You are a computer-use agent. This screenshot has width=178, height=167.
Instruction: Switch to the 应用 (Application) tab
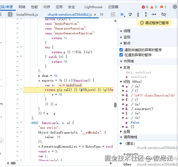coord(59,7)
